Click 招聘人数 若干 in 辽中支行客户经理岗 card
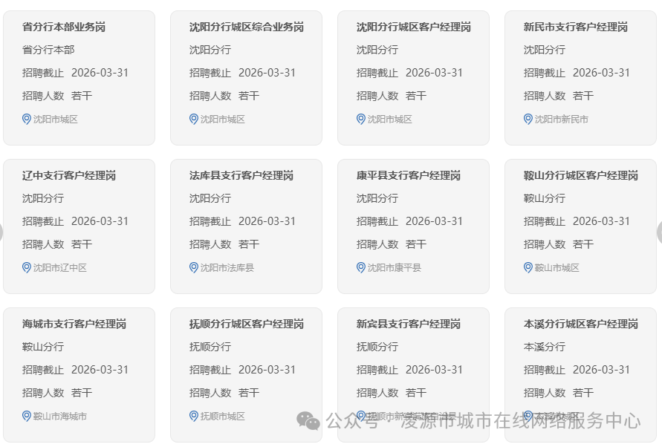This screenshot has height=447, width=662. pyautogui.click(x=57, y=244)
